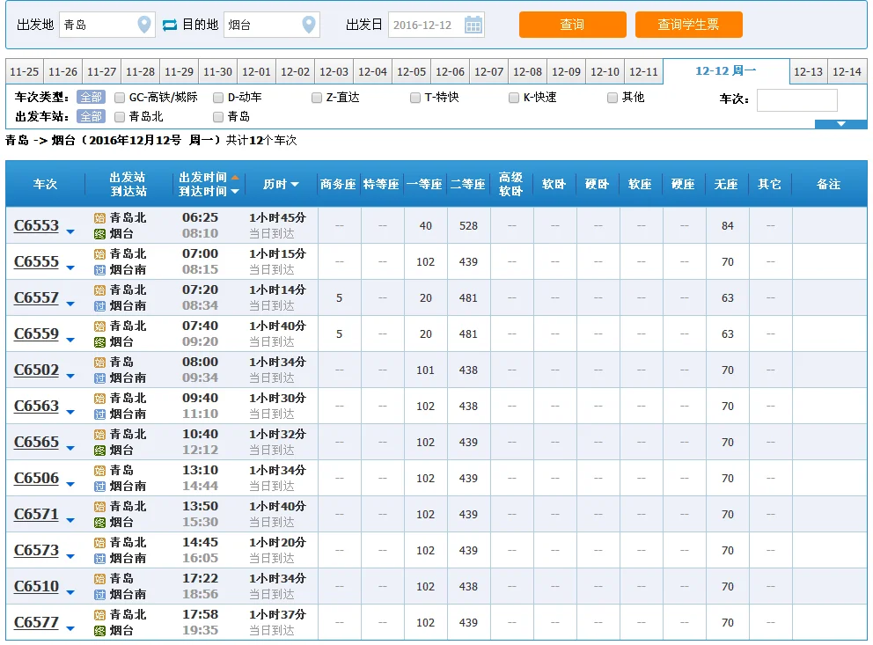
Task: Click the 查询学生票 button
Action: coord(689,25)
